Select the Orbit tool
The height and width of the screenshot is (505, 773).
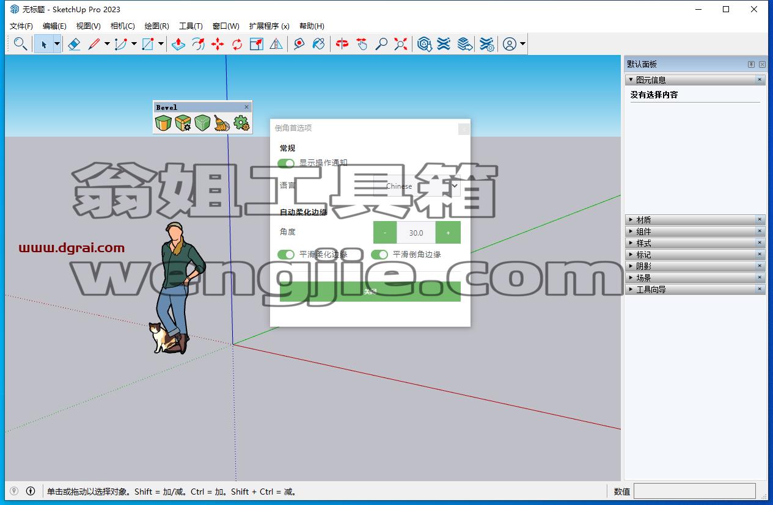pyautogui.click(x=342, y=44)
